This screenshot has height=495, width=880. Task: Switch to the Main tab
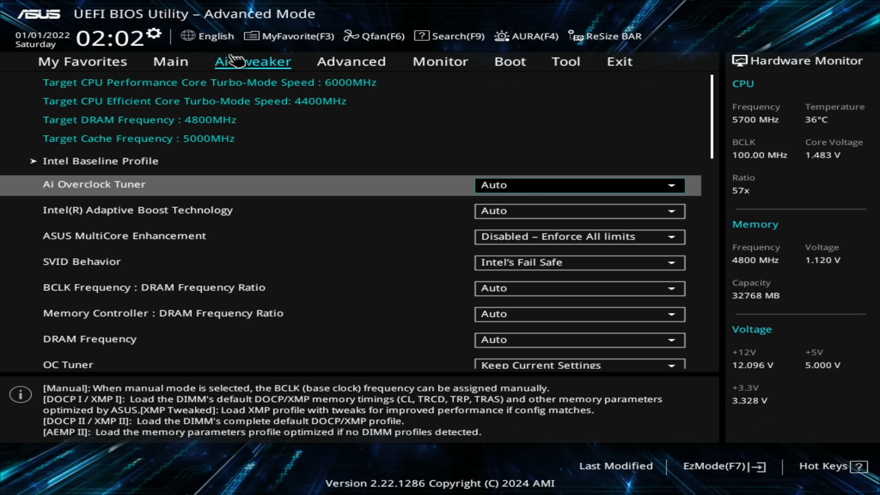[x=171, y=62]
